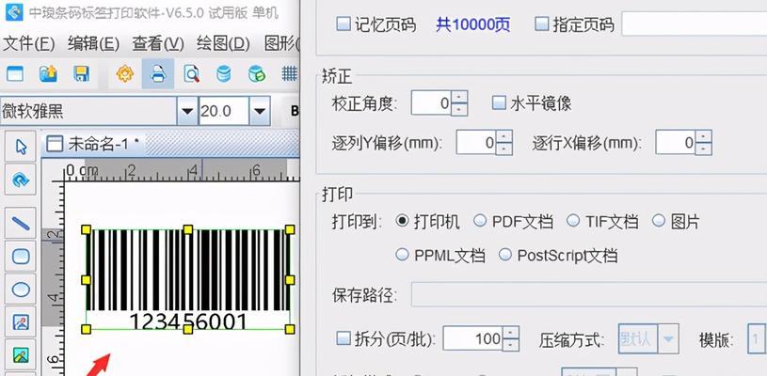Enable the 拆分(页/批) checkbox

tap(344, 337)
